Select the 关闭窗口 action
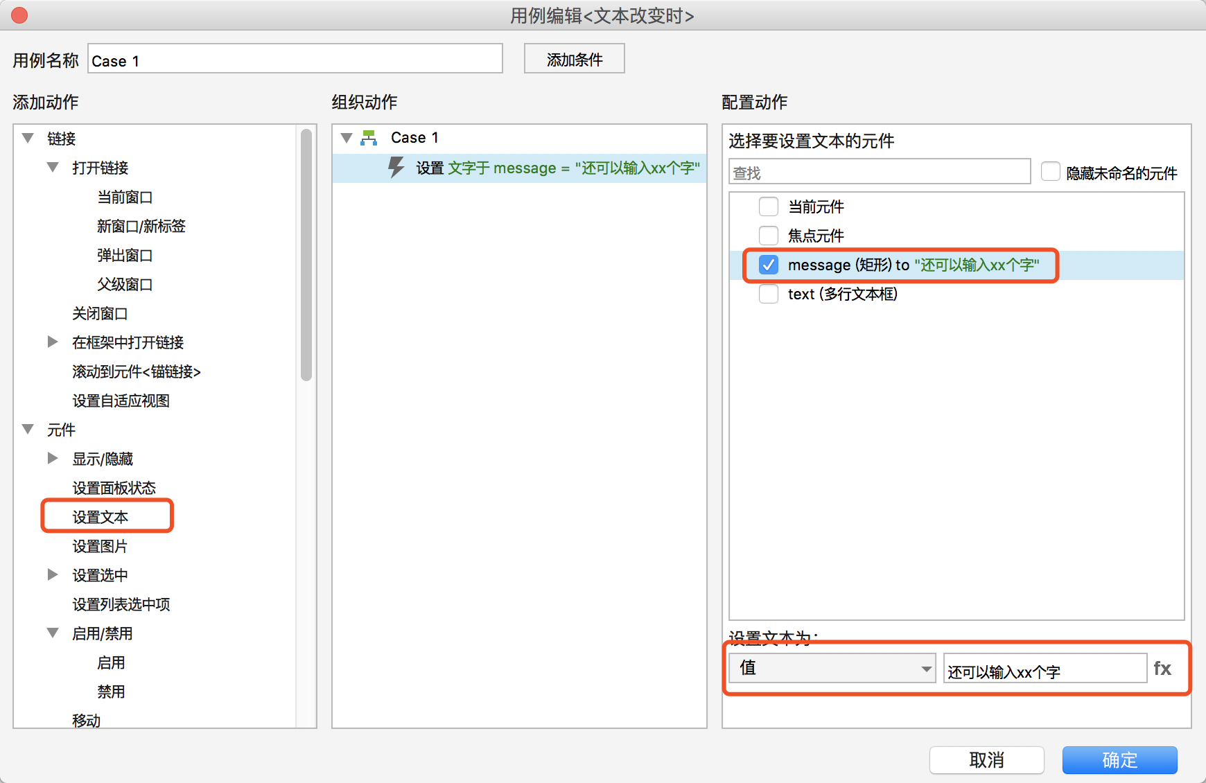 (101, 314)
